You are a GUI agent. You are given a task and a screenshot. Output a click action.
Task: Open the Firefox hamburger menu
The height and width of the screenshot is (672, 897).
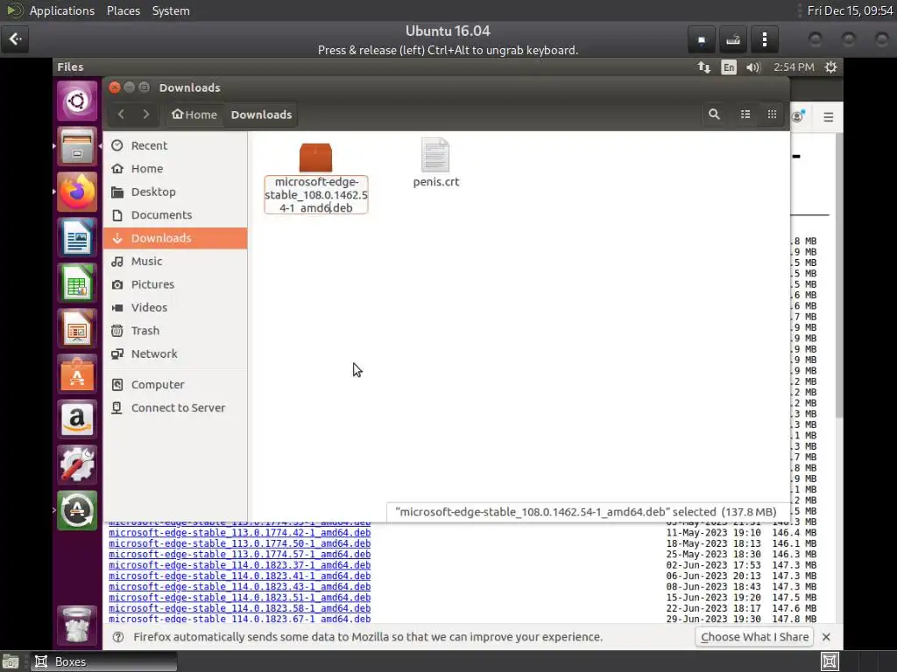pyautogui.click(x=828, y=117)
